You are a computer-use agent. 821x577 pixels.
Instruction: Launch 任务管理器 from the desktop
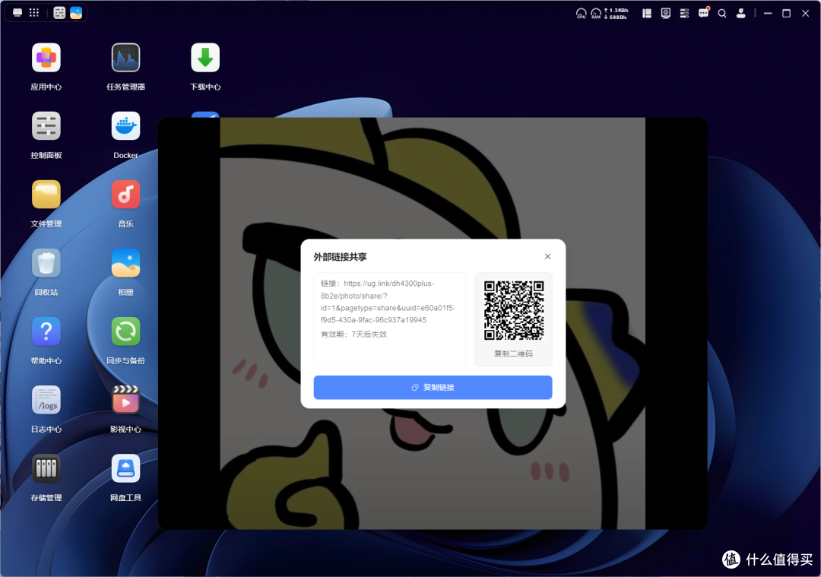click(125, 58)
